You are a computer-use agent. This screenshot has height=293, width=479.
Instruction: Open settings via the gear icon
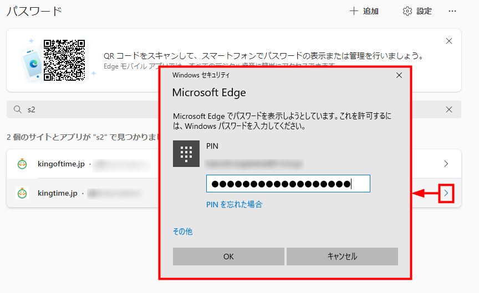407,11
